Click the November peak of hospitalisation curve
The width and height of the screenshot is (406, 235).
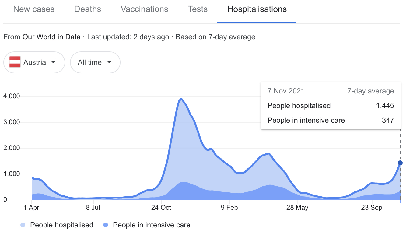pyautogui.click(x=181, y=99)
